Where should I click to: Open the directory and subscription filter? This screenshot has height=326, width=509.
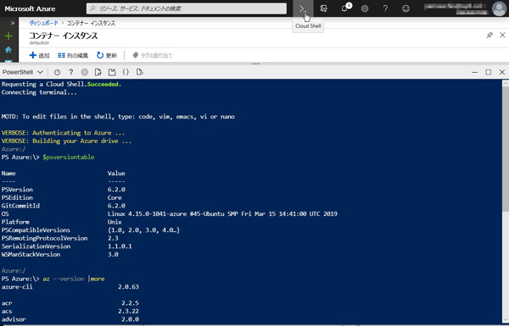coord(324,8)
